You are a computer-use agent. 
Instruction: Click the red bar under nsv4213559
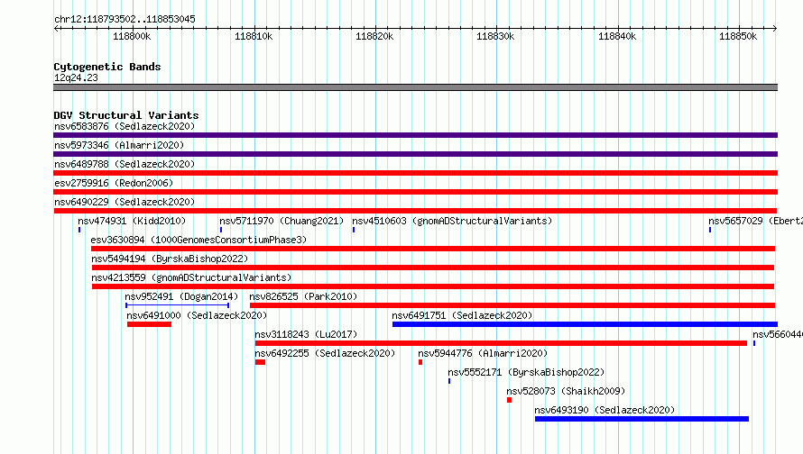pos(433,286)
